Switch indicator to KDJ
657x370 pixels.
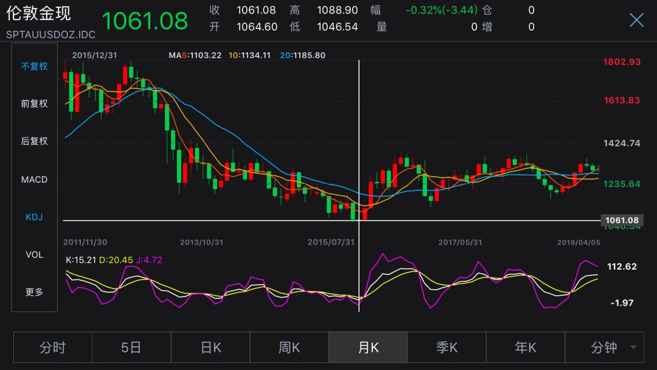pyautogui.click(x=34, y=217)
